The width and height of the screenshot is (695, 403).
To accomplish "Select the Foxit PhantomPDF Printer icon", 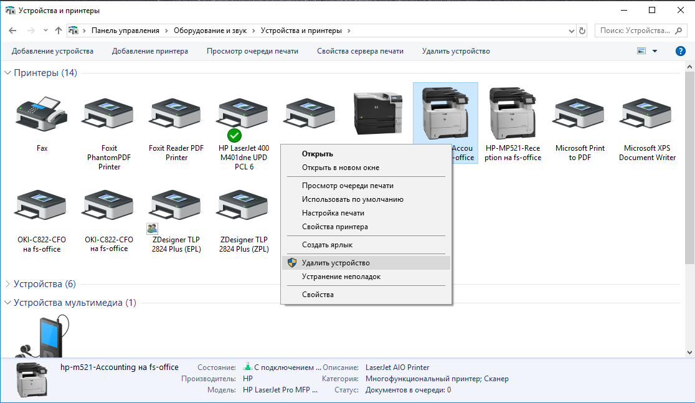I will click(x=109, y=115).
